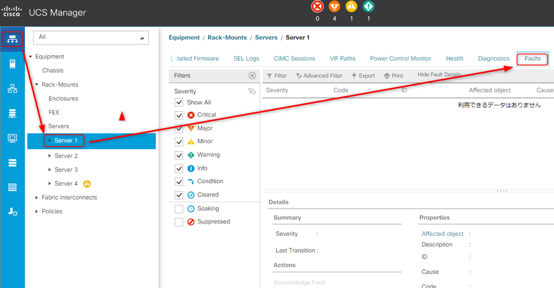The width and height of the screenshot is (554, 288).
Task: Go to Rack-Mounts breadcrumb link
Action: click(x=227, y=38)
